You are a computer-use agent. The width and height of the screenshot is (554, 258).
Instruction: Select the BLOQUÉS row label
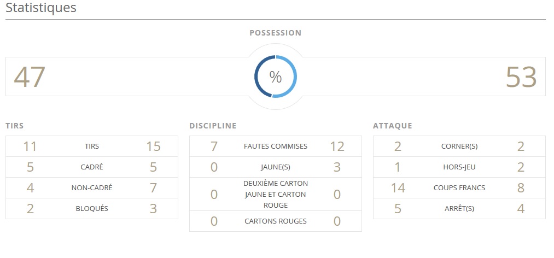click(x=92, y=209)
